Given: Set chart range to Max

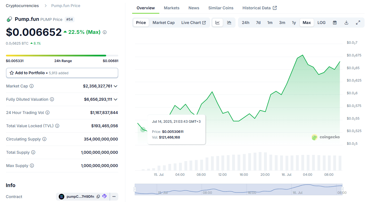Looking at the screenshot, I should 307,23.
